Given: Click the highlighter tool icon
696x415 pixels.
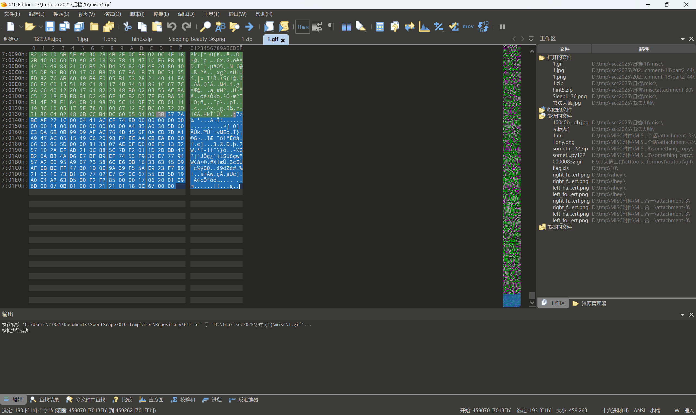Looking at the screenshot, I should [360, 27].
